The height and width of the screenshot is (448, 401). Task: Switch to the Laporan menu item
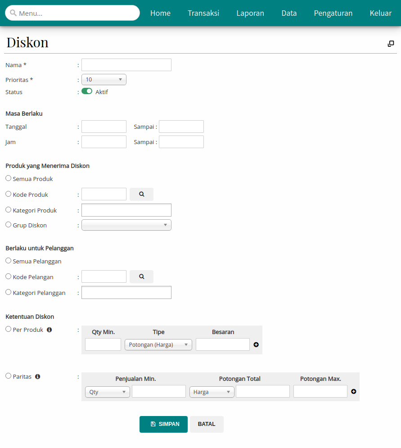(250, 13)
